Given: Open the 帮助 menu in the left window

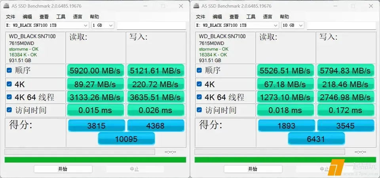Looking at the screenshot, I should coord(94,17).
